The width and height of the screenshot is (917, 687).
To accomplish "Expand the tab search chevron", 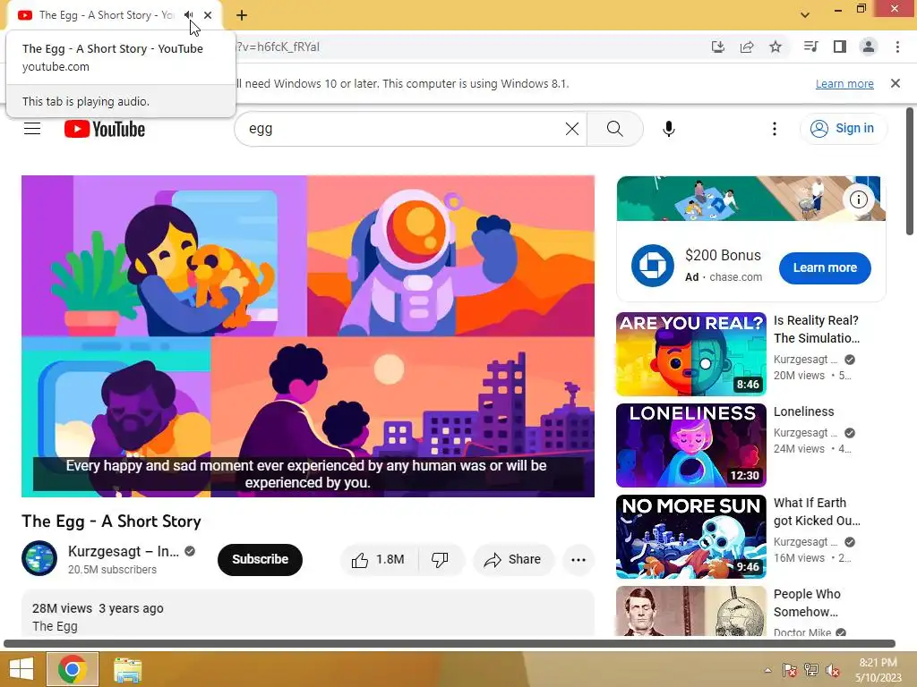I will click(805, 15).
